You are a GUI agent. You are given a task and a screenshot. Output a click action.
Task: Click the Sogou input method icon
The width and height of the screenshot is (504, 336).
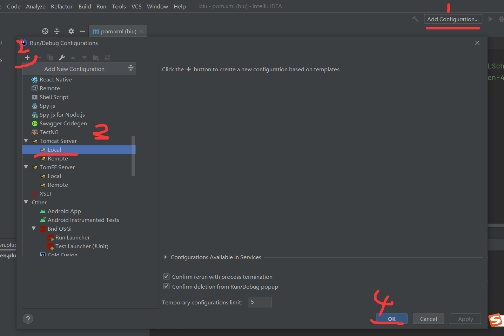coord(496,320)
